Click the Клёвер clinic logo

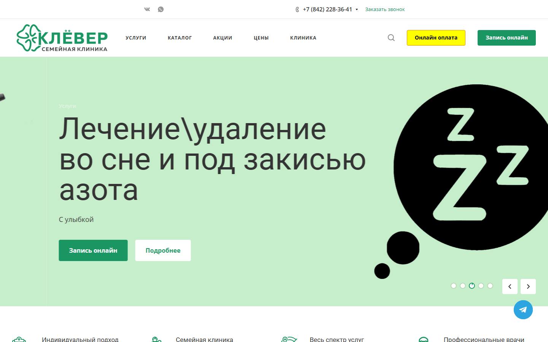tap(62, 38)
